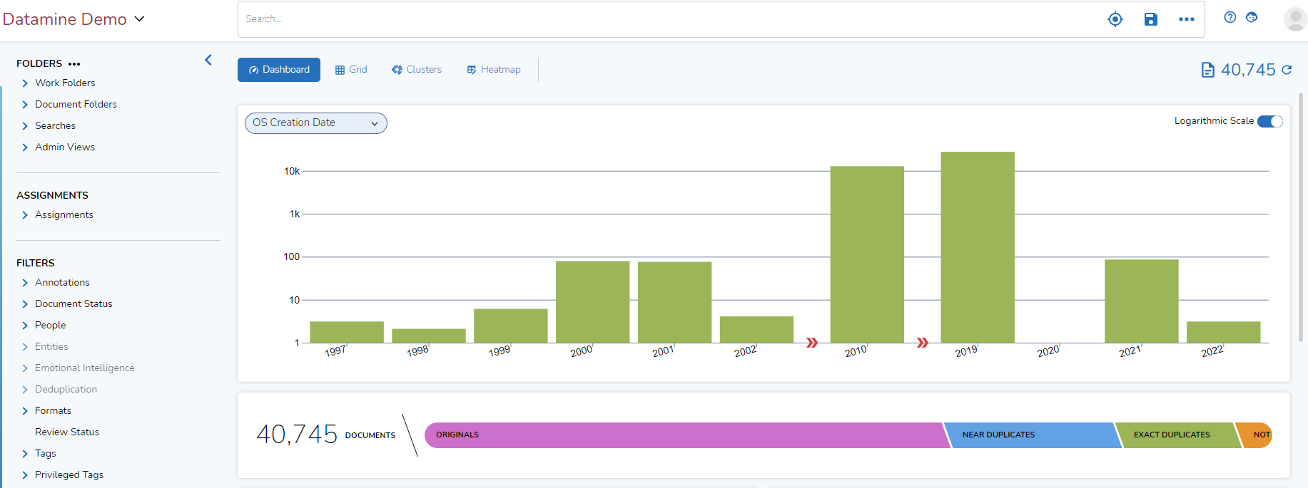Image resolution: width=1308 pixels, height=488 pixels.
Task: Expand the Document Status filter
Action: click(x=25, y=304)
